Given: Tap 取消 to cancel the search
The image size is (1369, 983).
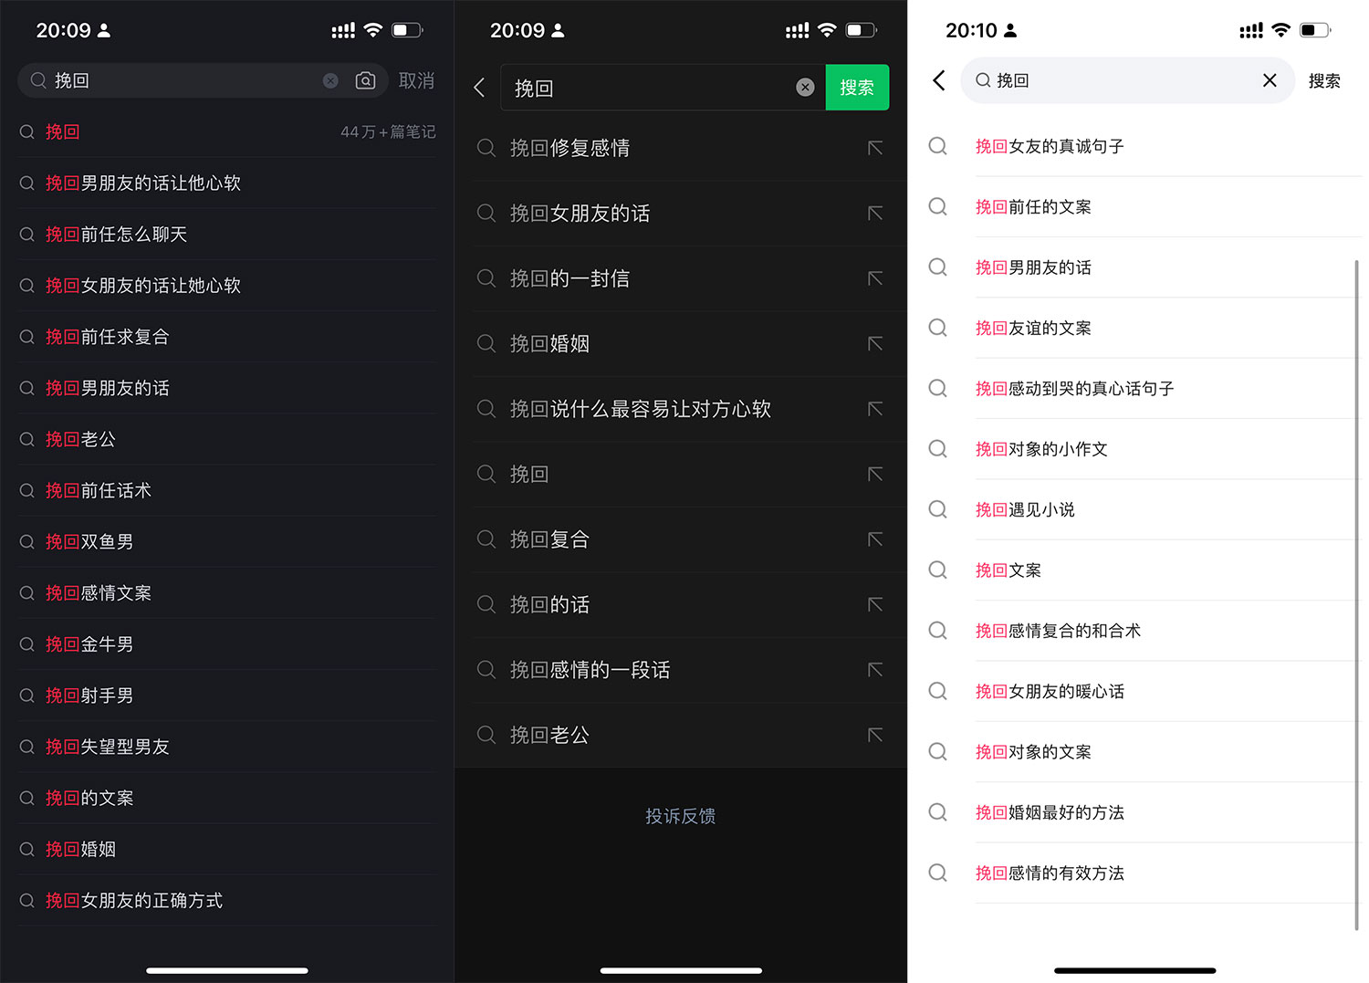Looking at the screenshot, I should tap(416, 80).
